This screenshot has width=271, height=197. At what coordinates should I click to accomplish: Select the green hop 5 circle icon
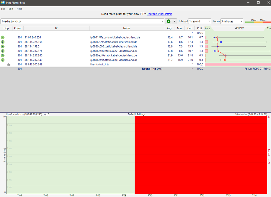click(x=3, y=51)
